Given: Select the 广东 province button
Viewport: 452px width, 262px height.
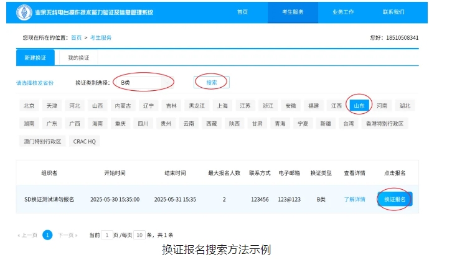Looking at the screenshot, I should coord(52,124).
